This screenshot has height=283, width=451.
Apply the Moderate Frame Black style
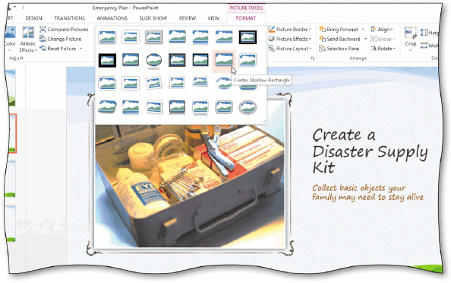click(200, 60)
